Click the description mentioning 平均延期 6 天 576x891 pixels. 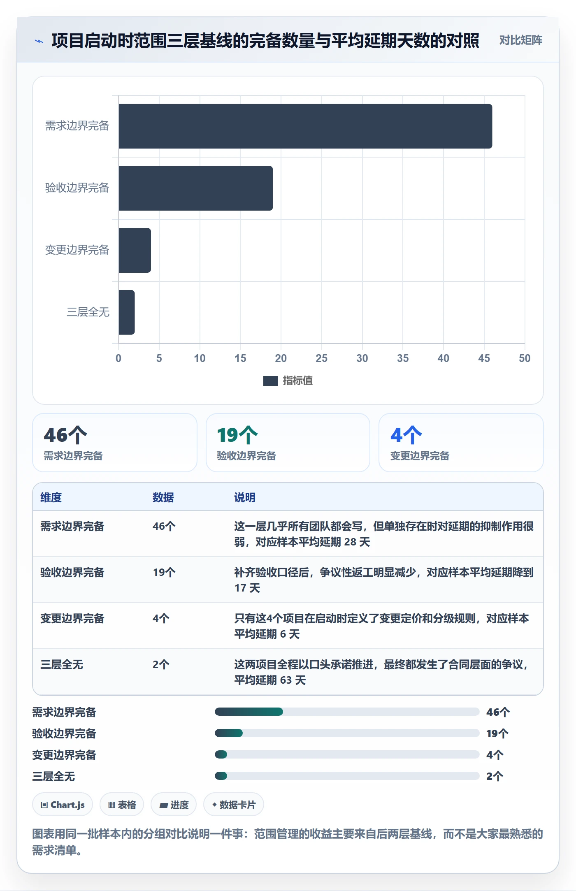(382, 626)
